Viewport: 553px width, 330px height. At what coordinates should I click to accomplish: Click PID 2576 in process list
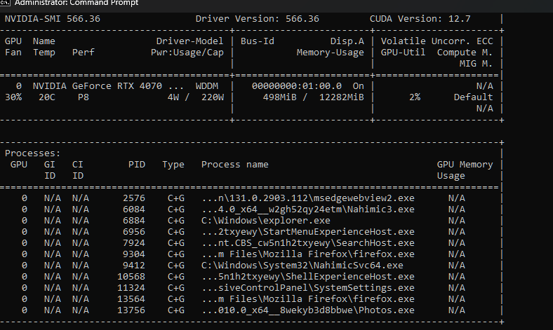(x=133, y=198)
